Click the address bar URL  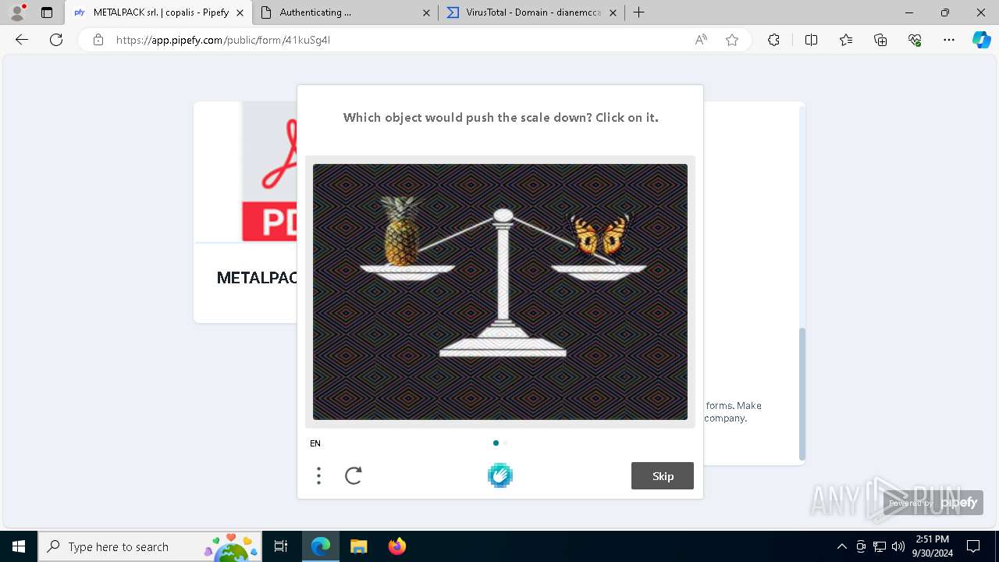tap(223, 40)
